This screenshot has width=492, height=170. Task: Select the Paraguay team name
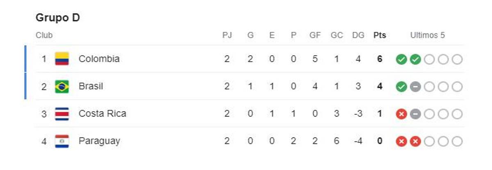coord(99,141)
